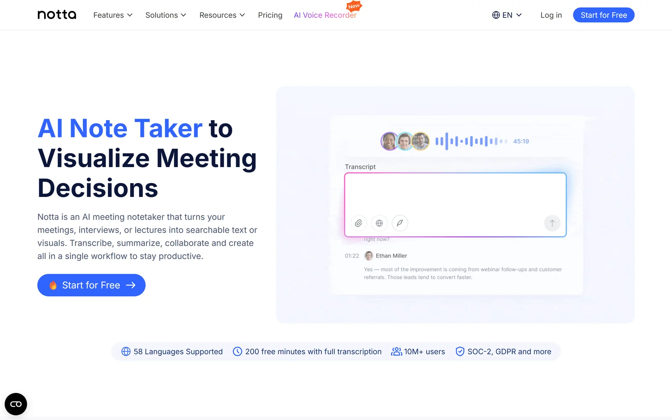Expand the Solutions dropdown
672x420 pixels.
click(165, 15)
